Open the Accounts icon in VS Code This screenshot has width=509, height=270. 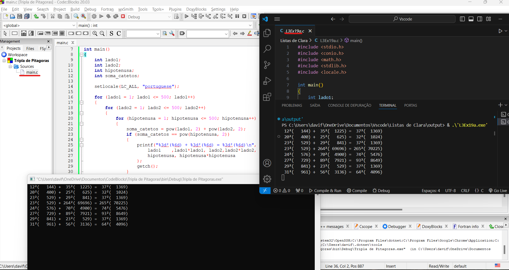[267, 163]
